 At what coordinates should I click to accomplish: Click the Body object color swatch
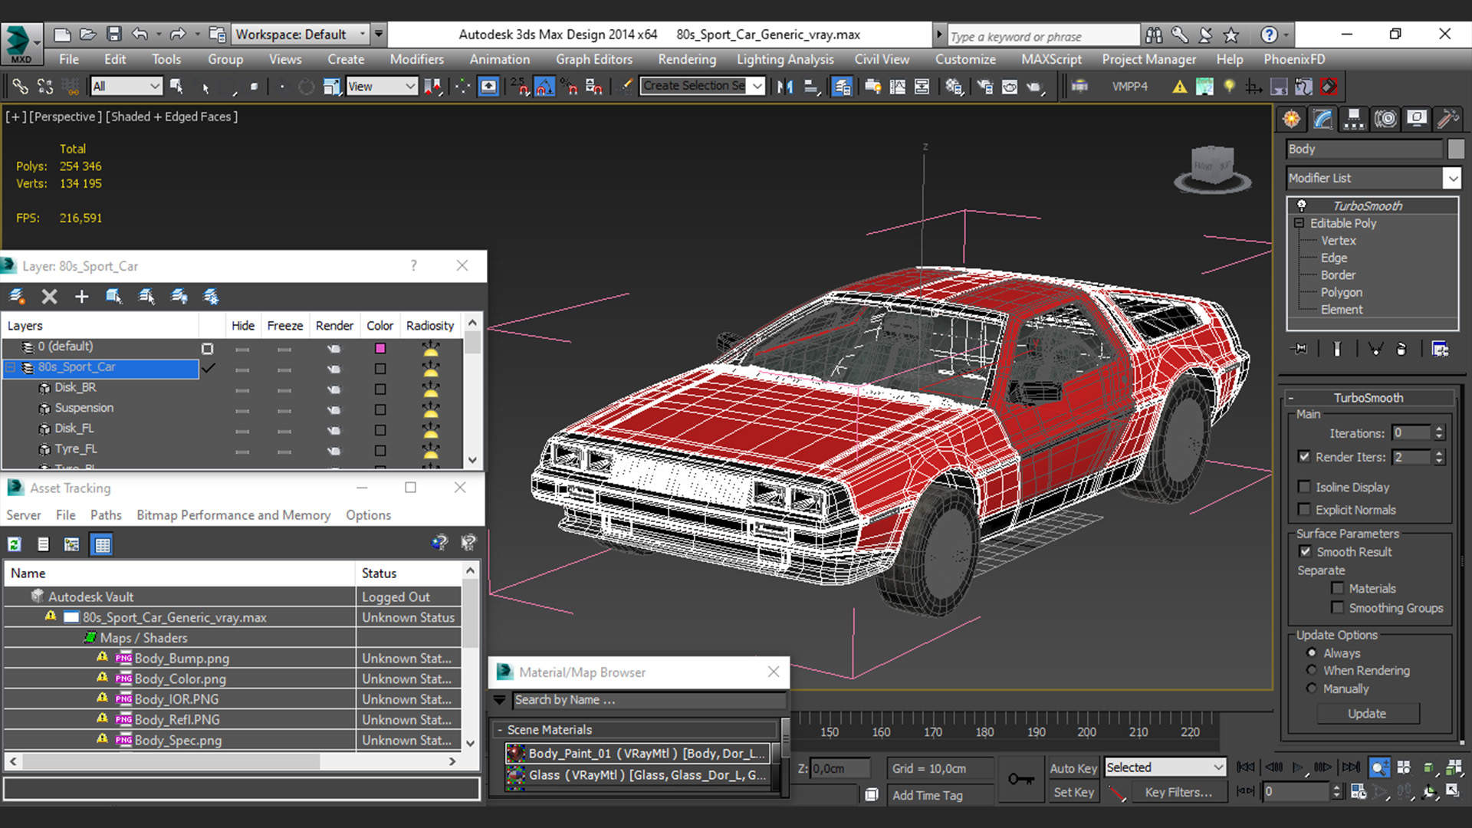coord(1455,149)
